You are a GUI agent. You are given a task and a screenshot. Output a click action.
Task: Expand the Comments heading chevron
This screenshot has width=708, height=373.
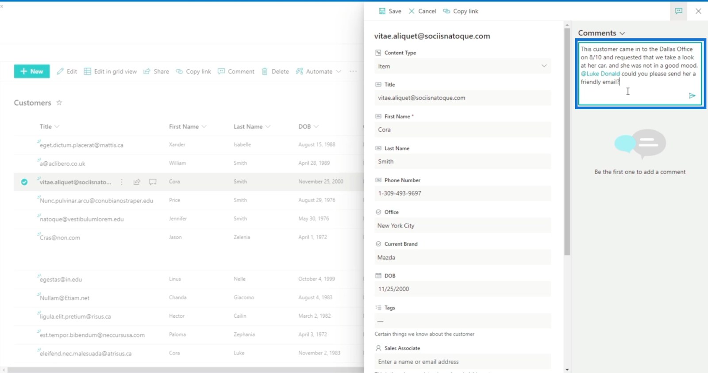tap(622, 34)
